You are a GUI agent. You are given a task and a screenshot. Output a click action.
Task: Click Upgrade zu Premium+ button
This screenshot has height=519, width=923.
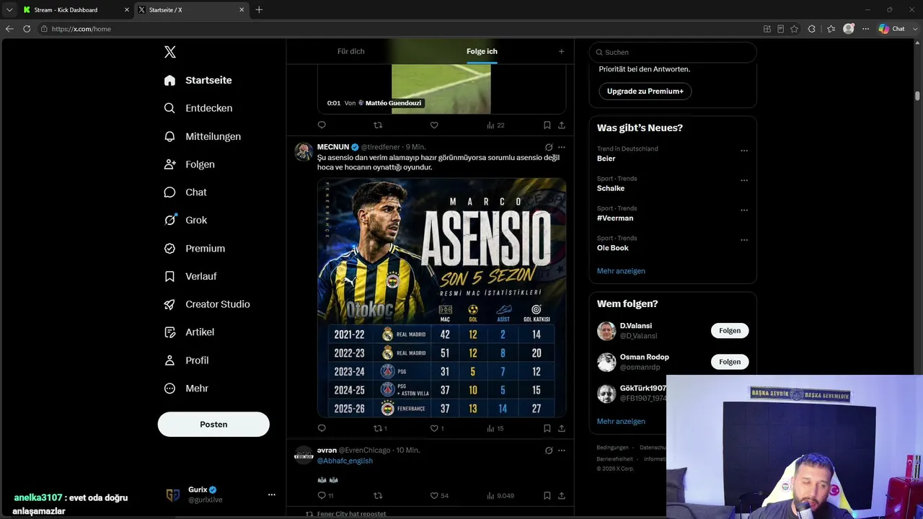click(x=645, y=92)
